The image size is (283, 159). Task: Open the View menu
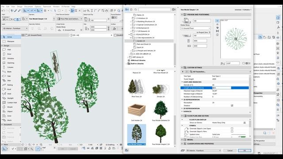pyautogui.click(x=13, y=7)
